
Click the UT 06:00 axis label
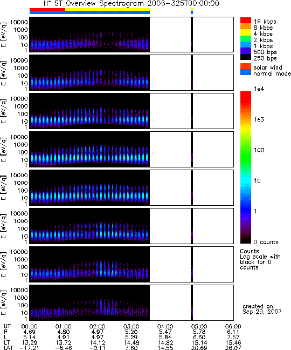click(233, 327)
